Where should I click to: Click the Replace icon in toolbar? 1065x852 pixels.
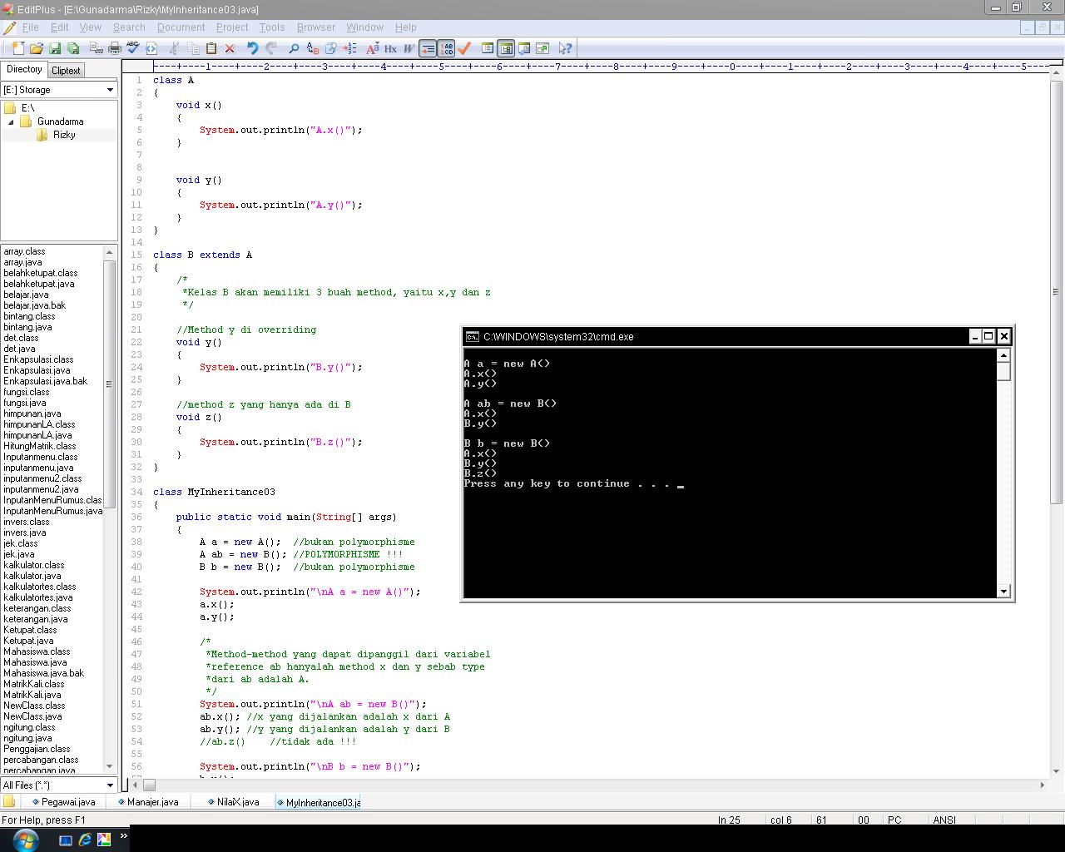[312, 48]
